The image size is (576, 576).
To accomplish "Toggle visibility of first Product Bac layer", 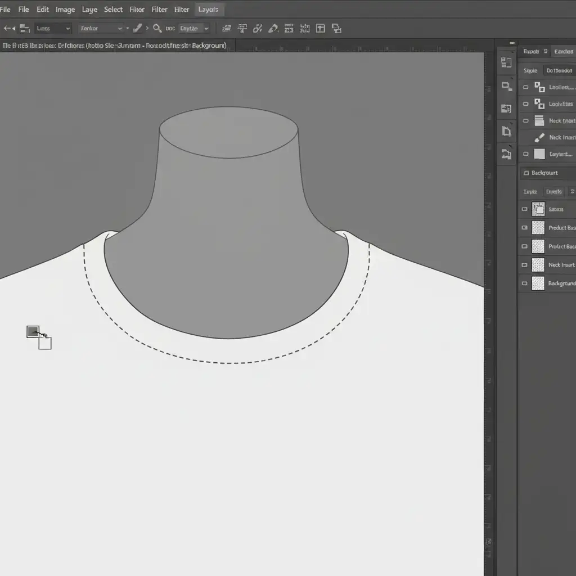I will click(x=525, y=228).
